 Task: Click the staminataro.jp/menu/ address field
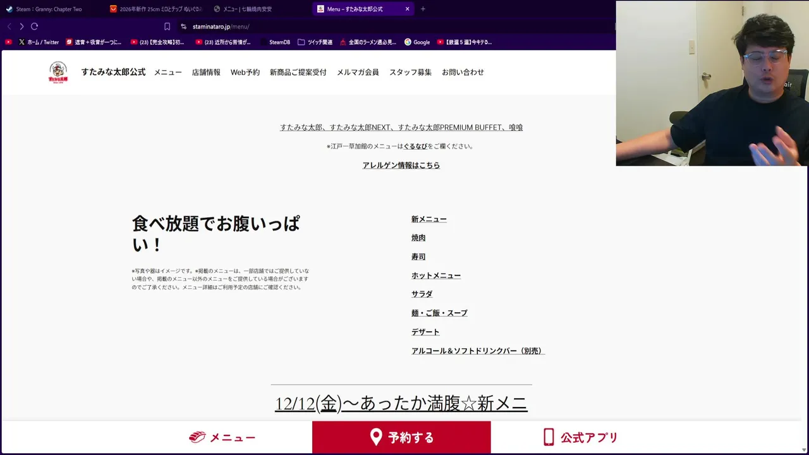(x=221, y=27)
